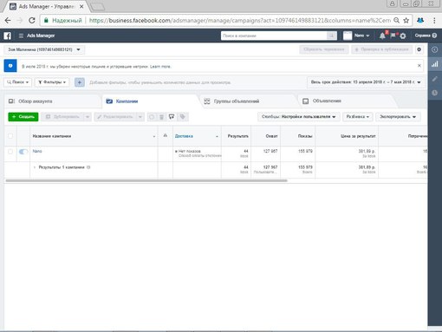Switch to Объявления tab
442x332 pixels.
[327, 101]
